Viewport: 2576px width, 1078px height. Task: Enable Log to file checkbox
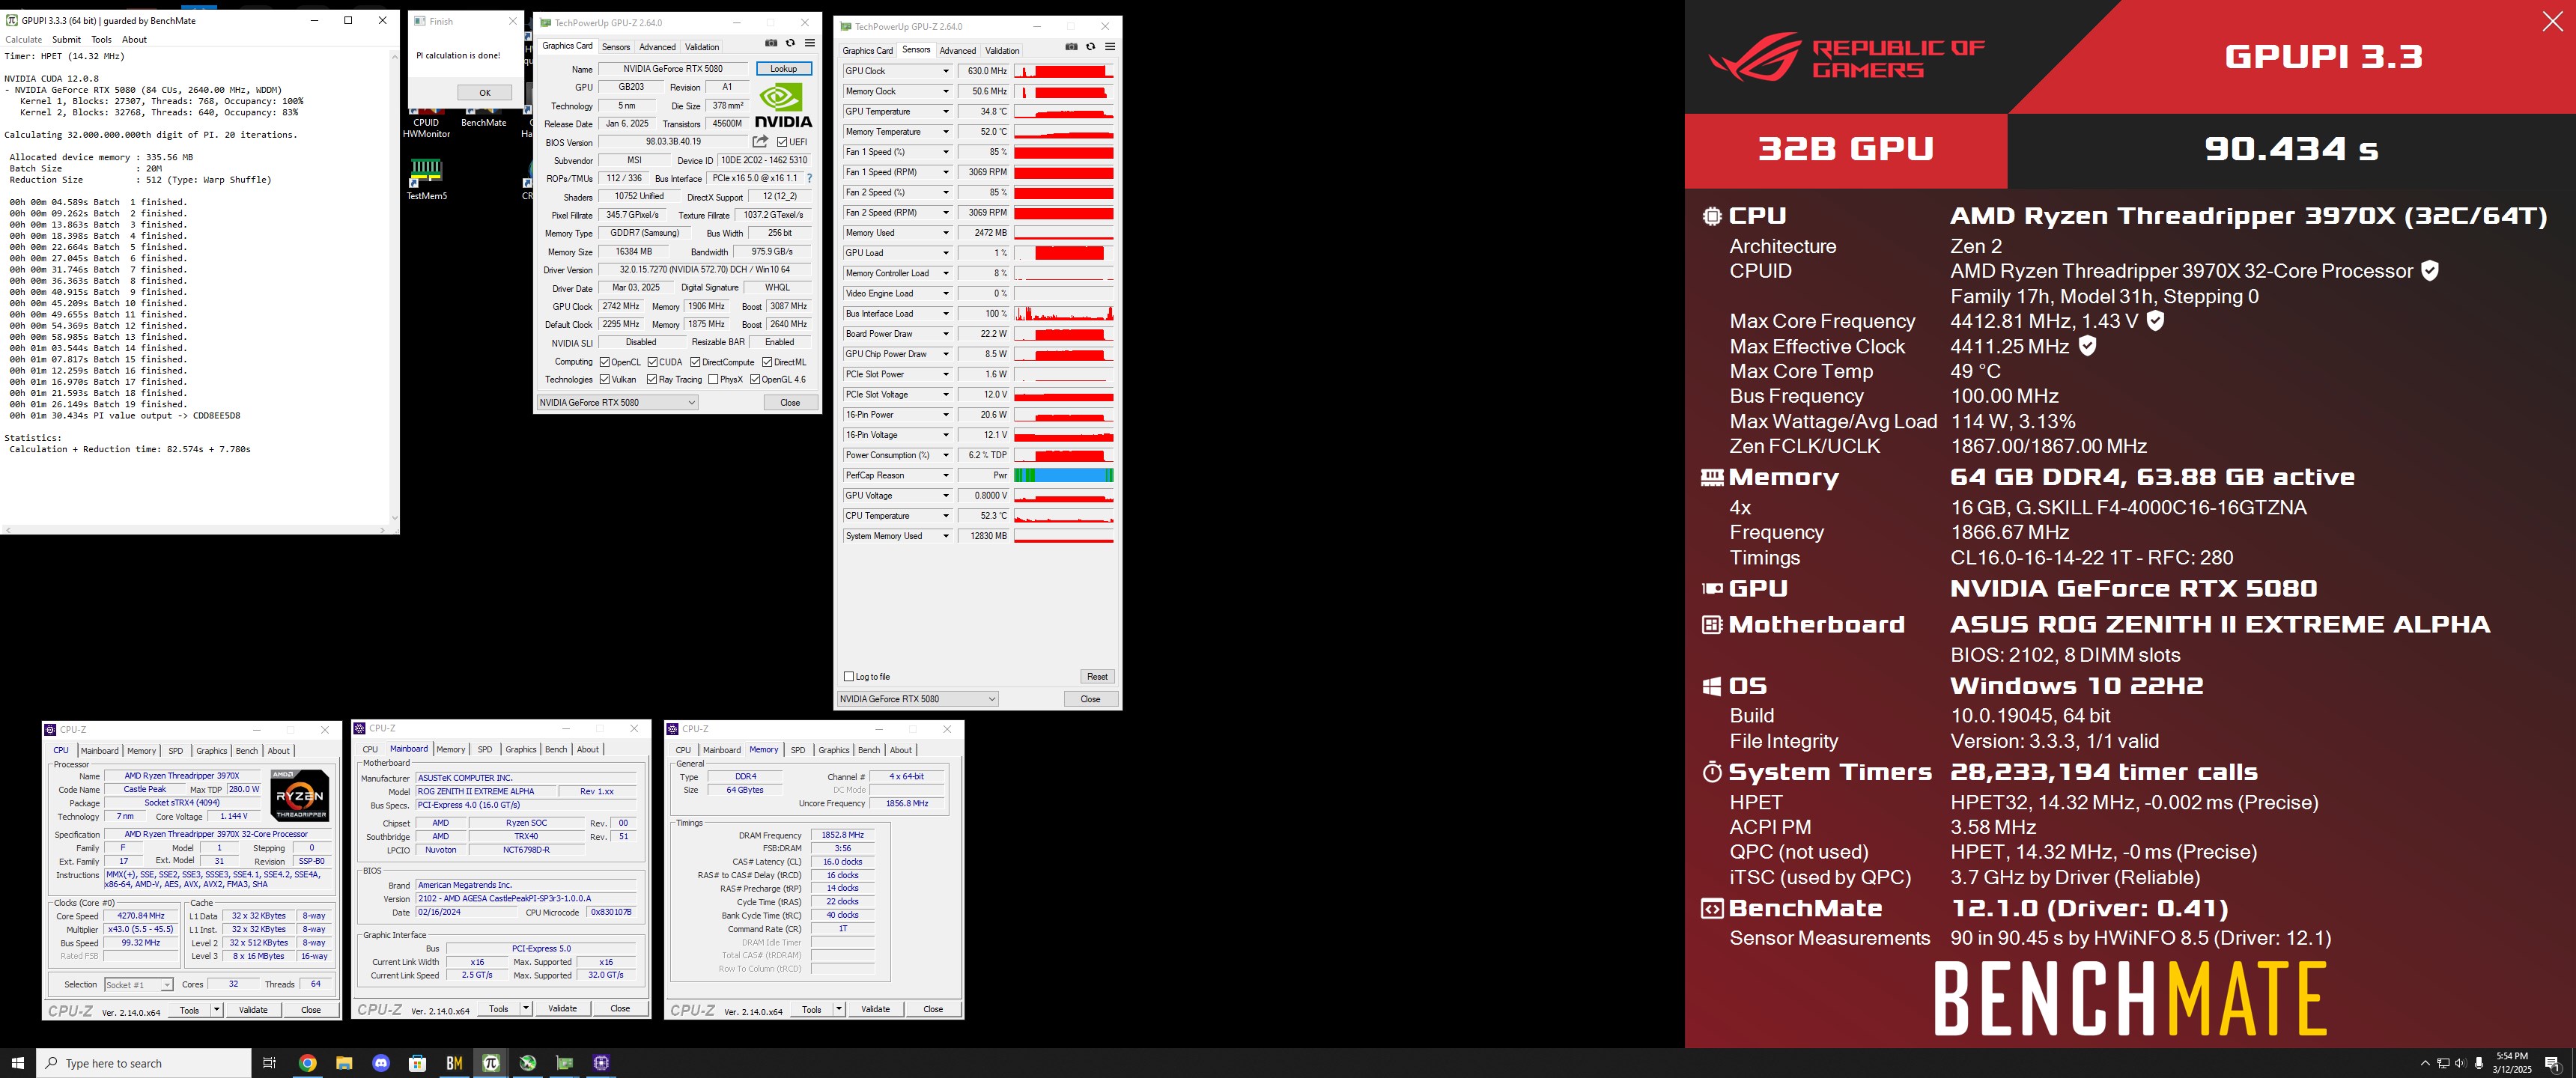coord(849,677)
